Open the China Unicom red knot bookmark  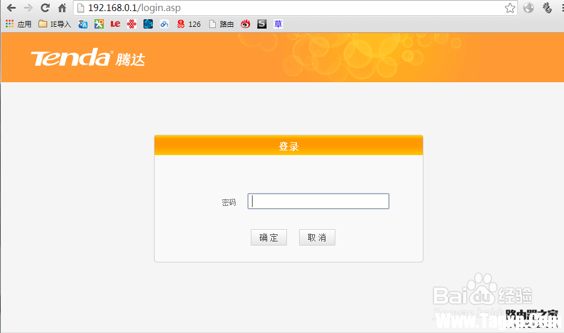pyautogui.click(x=132, y=24)
